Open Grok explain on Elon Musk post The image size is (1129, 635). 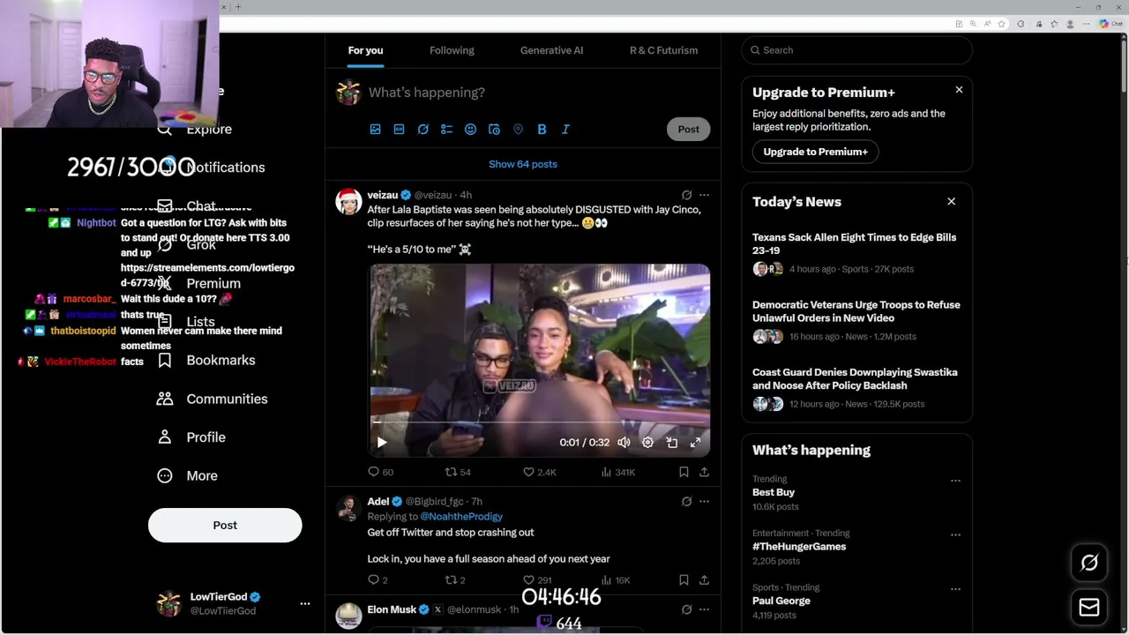pos(686,609)
